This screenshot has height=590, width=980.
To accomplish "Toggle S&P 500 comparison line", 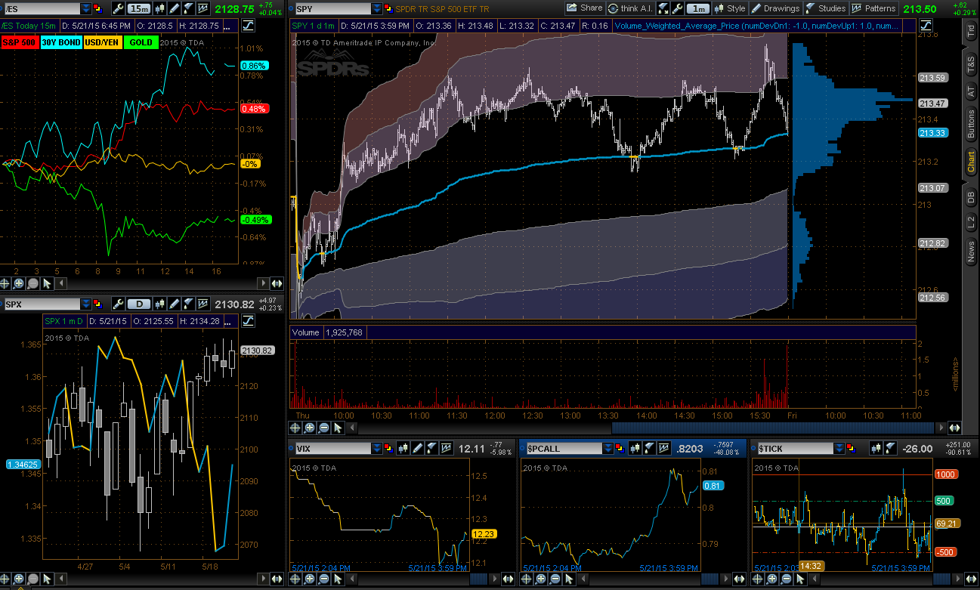I will tap(19, 42).
